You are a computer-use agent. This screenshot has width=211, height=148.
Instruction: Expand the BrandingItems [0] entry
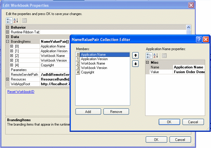click(x=12, y=46)
